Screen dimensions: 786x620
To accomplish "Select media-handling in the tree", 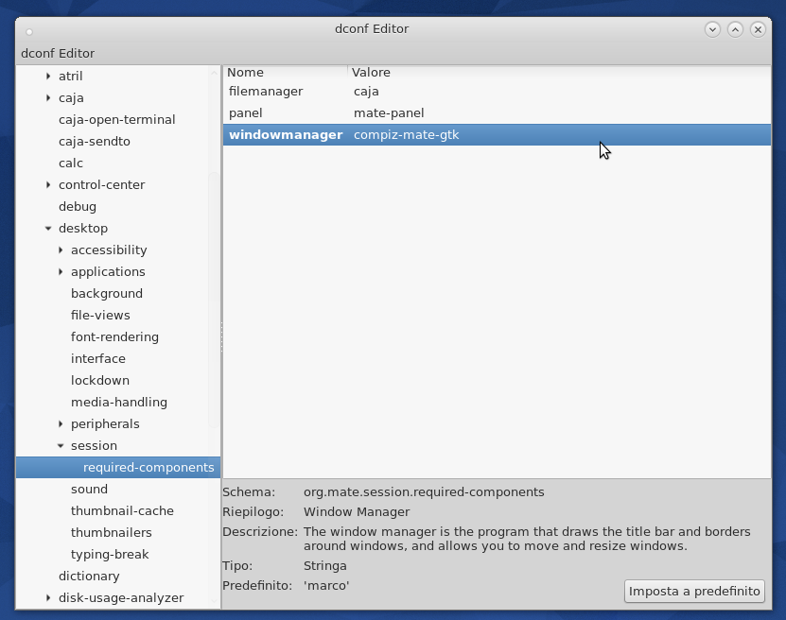I will [119, 402].
